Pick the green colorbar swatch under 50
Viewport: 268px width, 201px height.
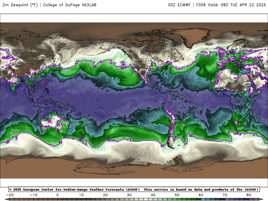click(180, 200)
